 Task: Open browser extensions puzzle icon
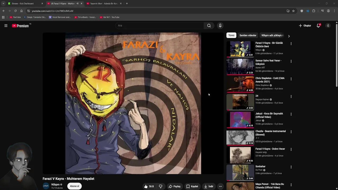coord(314,11)
